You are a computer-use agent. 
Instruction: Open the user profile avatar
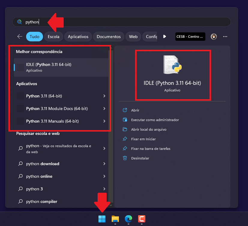[x=214, y=37]
